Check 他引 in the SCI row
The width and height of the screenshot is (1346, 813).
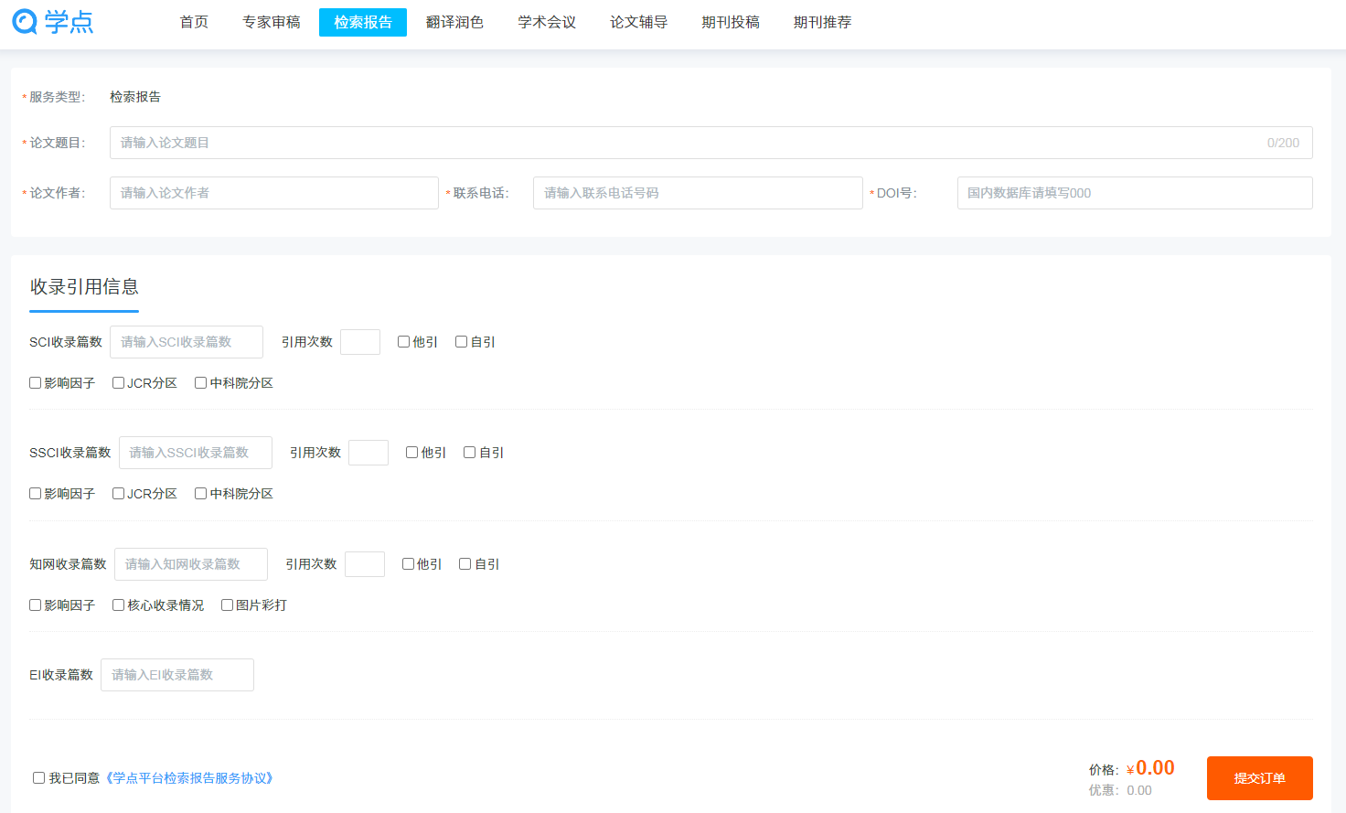(403, 342)
